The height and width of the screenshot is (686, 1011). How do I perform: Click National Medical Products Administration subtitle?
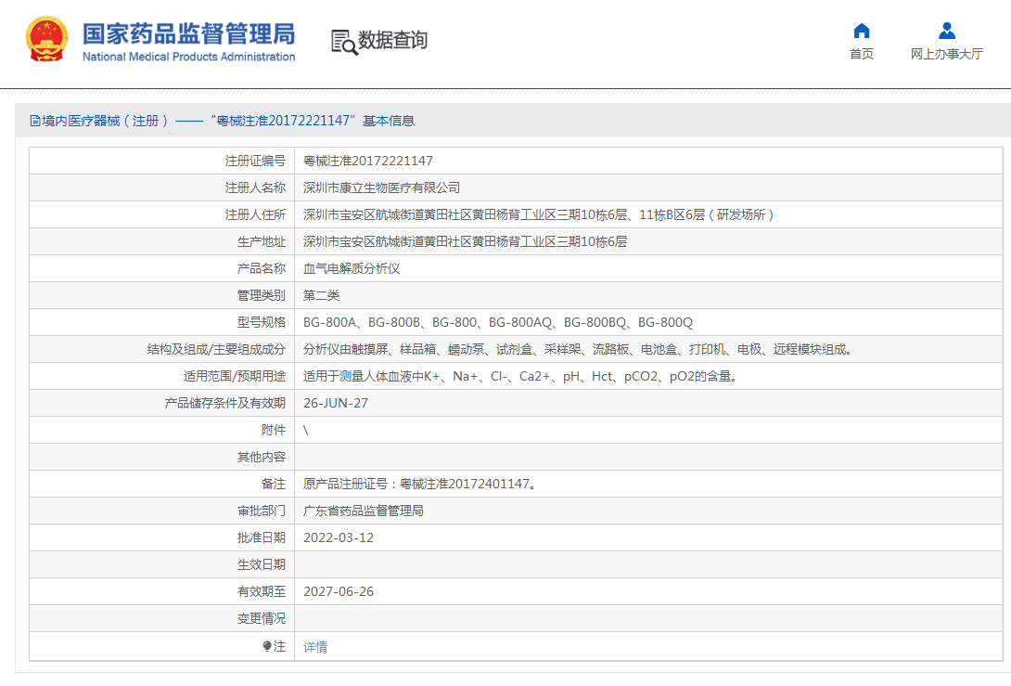tap(189, 57)
